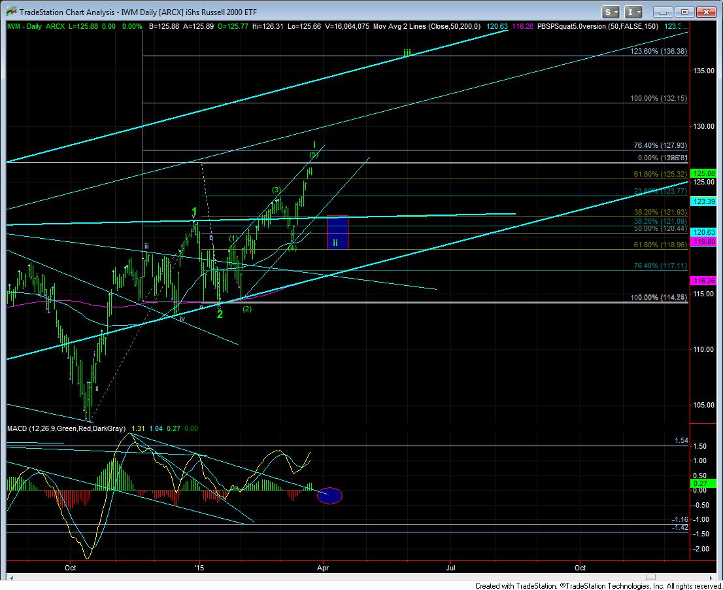Click the Jul label on time axis
The width and height of the screenshot is (723, 590).
[x=450, y=567]
